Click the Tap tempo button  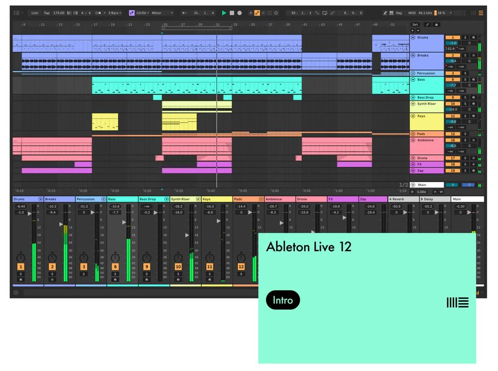click(x=46, y=13)
